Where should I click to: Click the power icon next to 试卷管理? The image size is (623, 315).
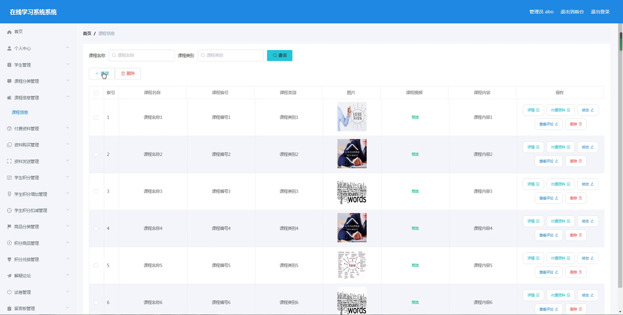9,292
